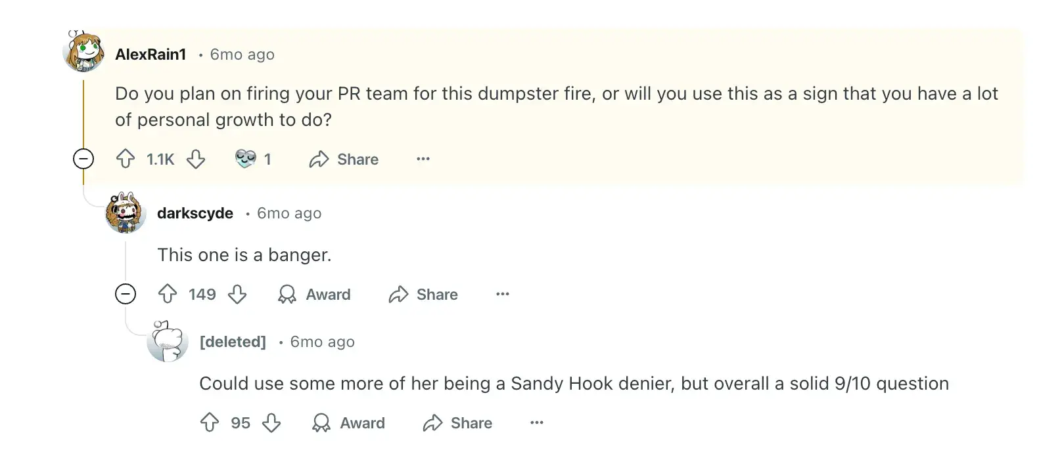The width and height of the screenshot is (1062, 450).
Task: Share AlexRain1's comment
Action: tap(344, 159)
